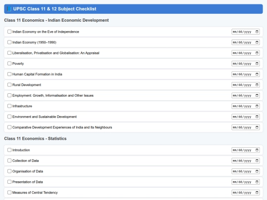Screen dimensions: 267x200
Task: Click the book icon in the checklist header
Action: point(9,9)
